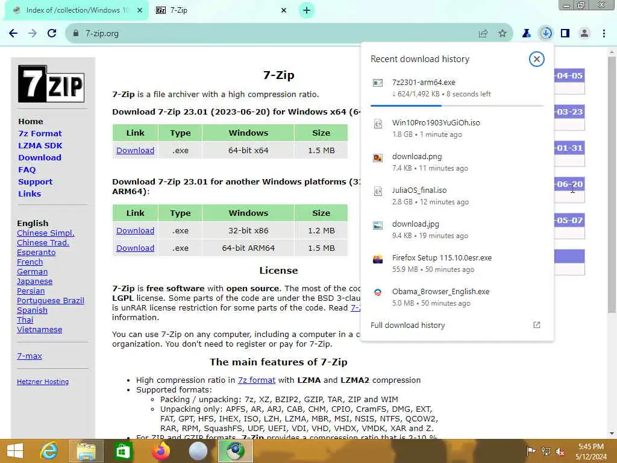
Task: Download the 64-bit x64 .exe
Action: [x=136, y=150]
